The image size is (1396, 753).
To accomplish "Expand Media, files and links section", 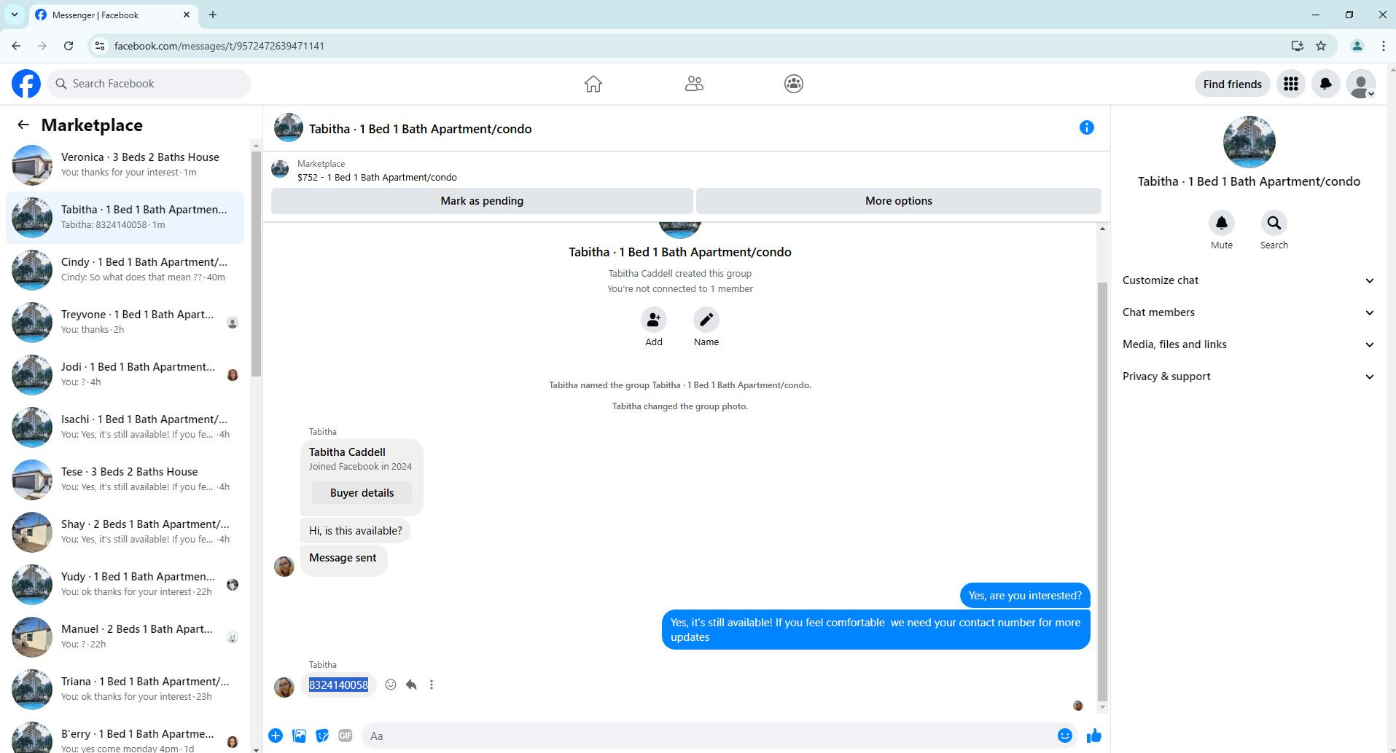I will 1249,344.
